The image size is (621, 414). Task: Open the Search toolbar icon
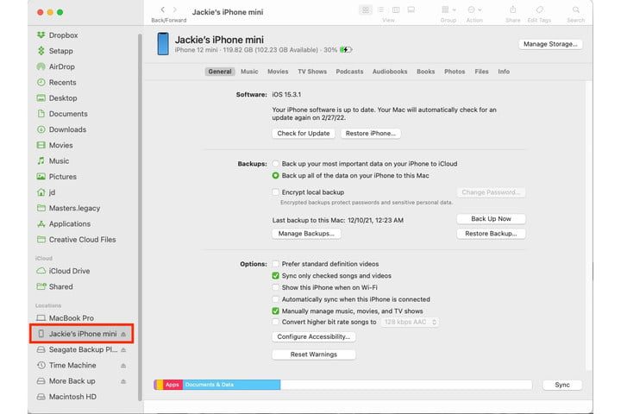coord(575,9)
